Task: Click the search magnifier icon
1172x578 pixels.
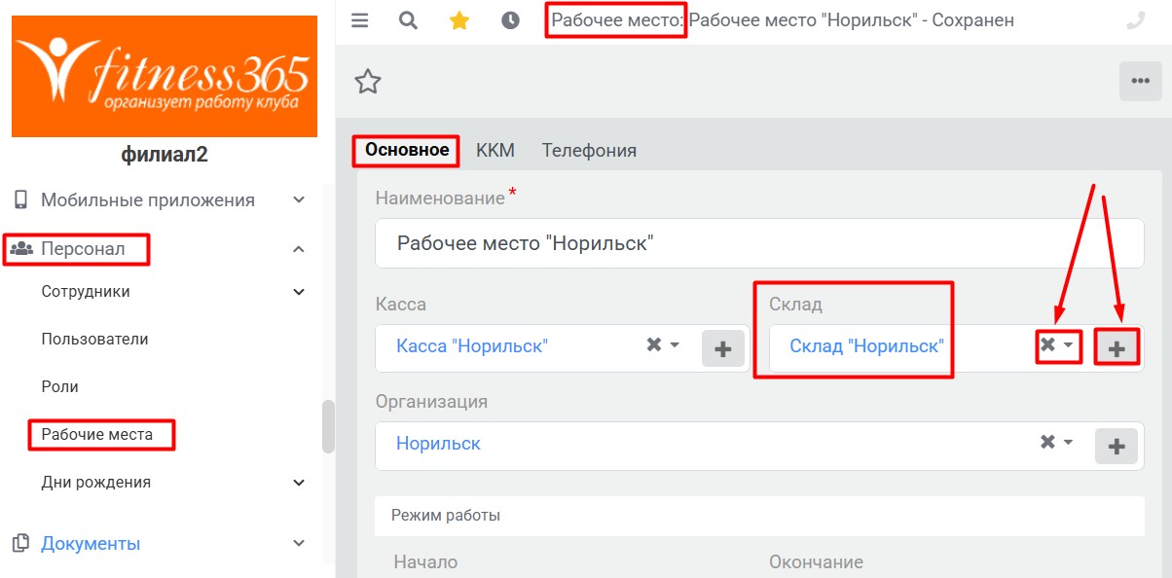Action: coord(409,20)
